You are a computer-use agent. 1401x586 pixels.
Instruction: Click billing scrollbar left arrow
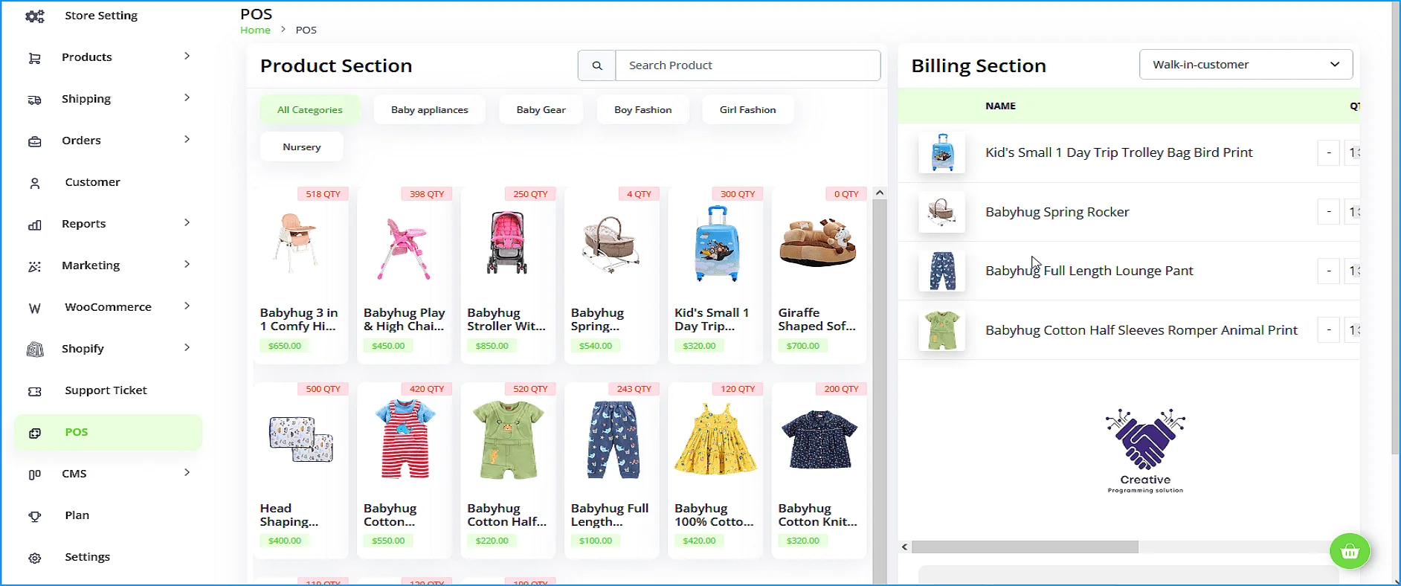pyautogui.click(x=904, y=547)
